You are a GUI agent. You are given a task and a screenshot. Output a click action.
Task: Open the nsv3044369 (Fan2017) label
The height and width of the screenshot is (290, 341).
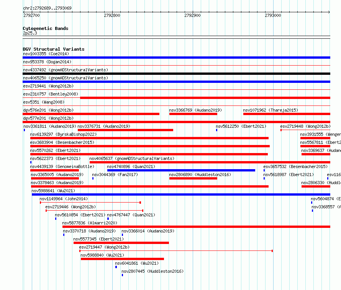click(x=115, y=175)
